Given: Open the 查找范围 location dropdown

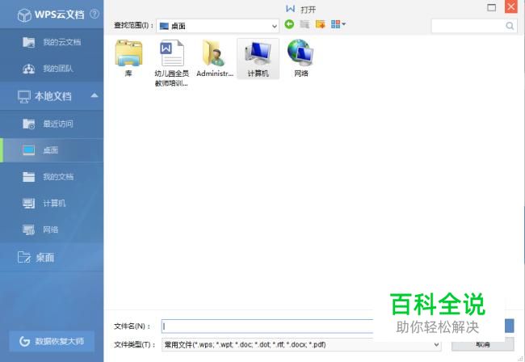Looking at the screenshot, I should coord(217,26).
